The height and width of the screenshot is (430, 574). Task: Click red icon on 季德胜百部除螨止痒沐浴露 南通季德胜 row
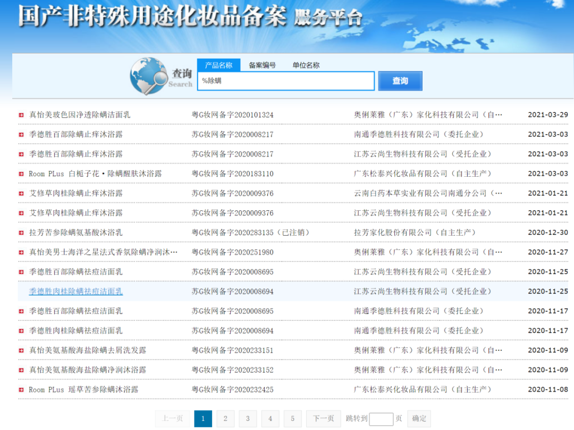tap(21, 135)
